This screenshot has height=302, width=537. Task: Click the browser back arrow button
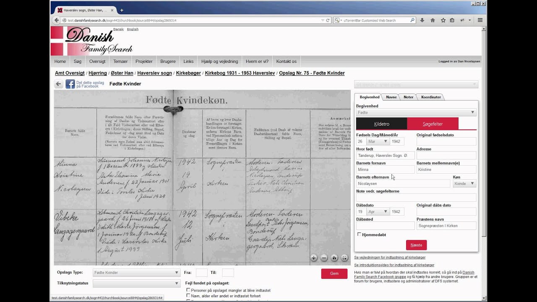[57, 20]
